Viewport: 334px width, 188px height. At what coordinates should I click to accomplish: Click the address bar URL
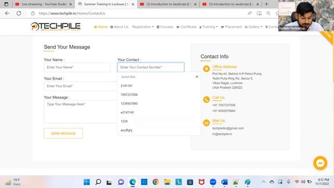[72, 13]
